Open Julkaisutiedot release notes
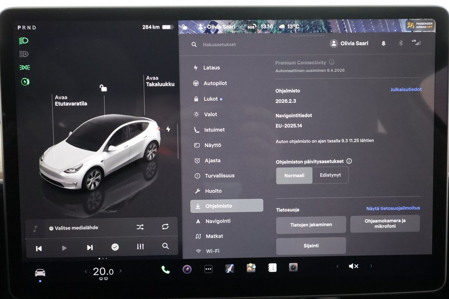The height and width of the screenshot is (299, 449). (406, 89)
